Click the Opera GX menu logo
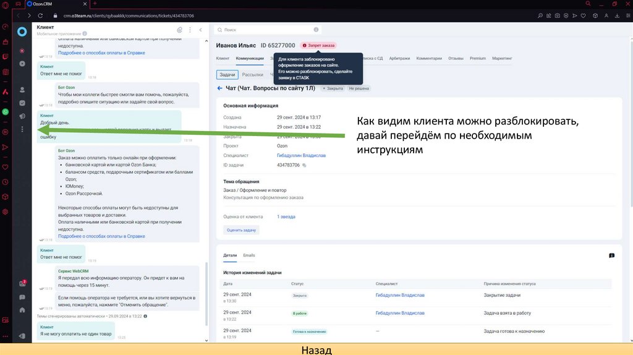Image resolution: width=633 pixels, height=355 pixels. (5, 4)
